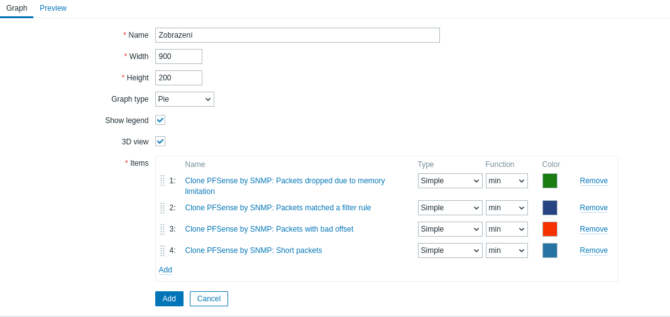The width and height of the screenshot is (670, 317).
Task: Expand Type dropdown for item 1
Action: (x=449, y=181)
